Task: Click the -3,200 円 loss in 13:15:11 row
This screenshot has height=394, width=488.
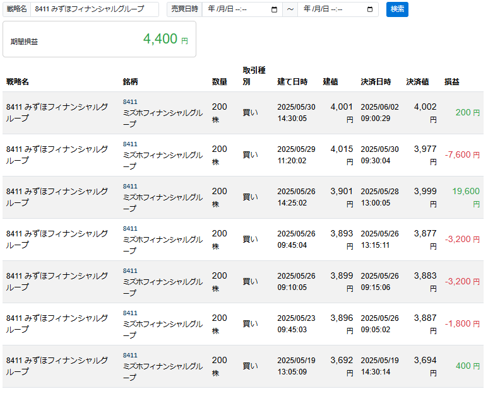Action: [x=462, y=240]
